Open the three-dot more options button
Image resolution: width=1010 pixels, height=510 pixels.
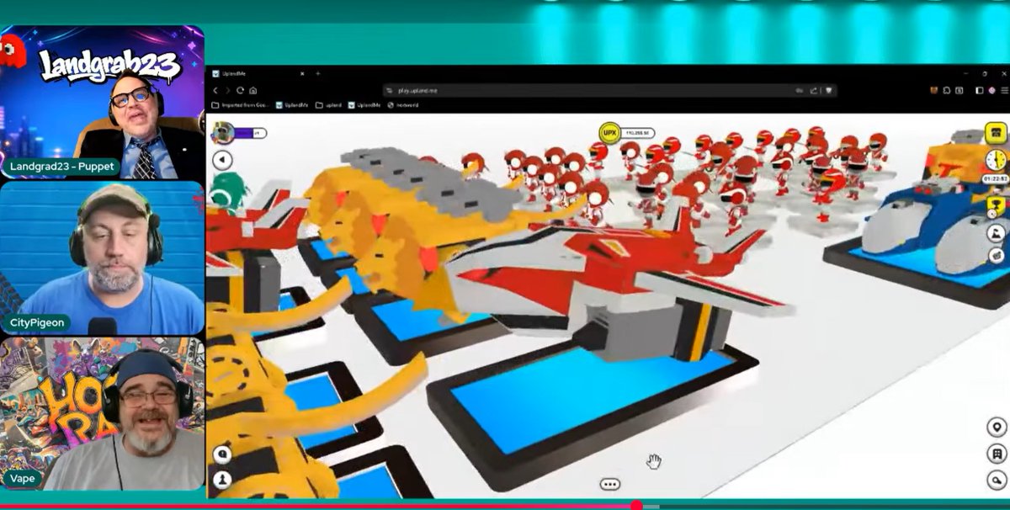610,484
